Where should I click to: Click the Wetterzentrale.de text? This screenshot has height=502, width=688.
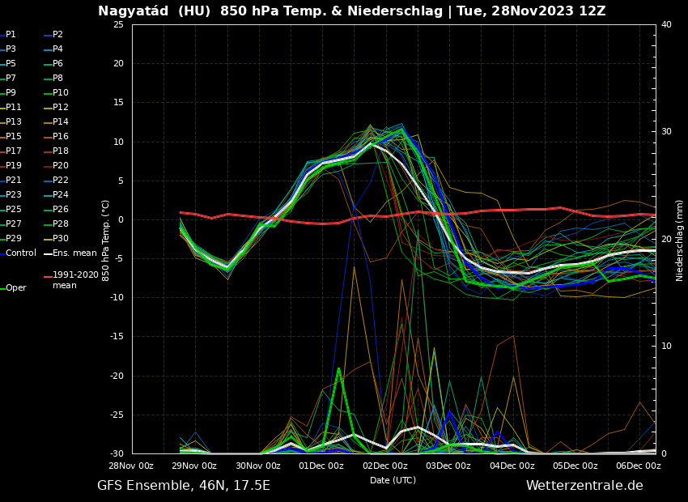[584, 486]
